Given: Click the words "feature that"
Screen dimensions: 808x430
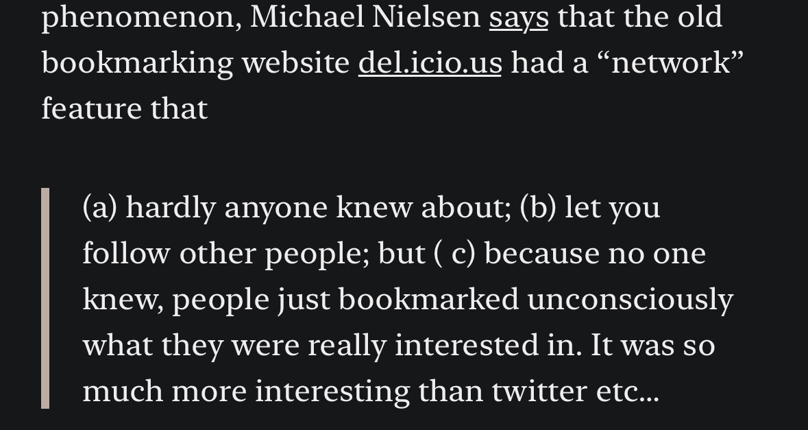Looking at the screenshot, I should pos(124,108).
